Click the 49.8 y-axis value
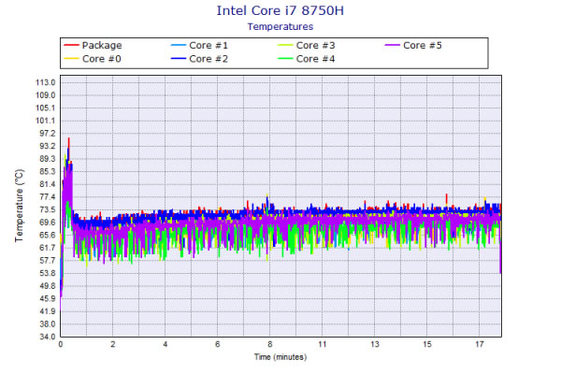 coord(48,286)
